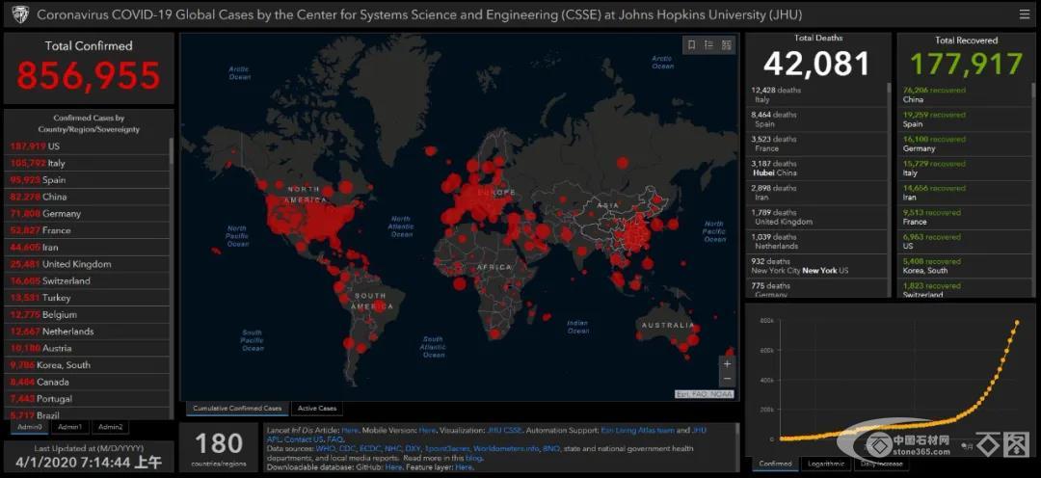Zoom out on the map with minus button

727,382
